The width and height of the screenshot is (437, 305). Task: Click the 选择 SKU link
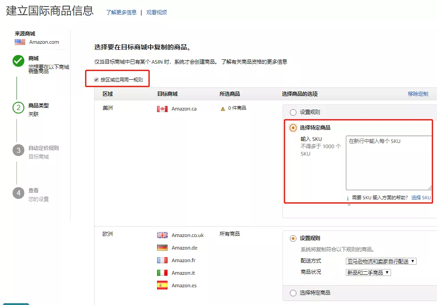[421, 197]
